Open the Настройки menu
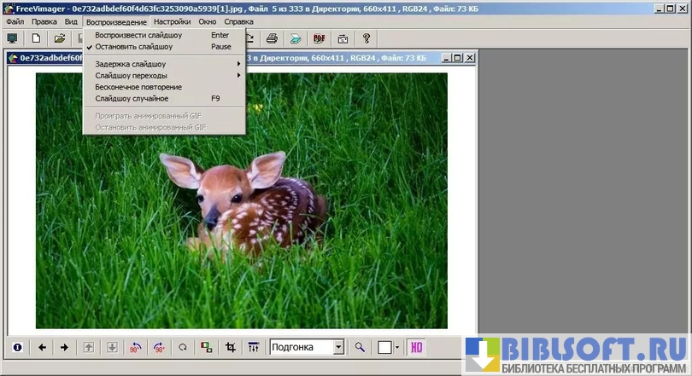This screenshot has height=376, width=692. tap(172, 21)
